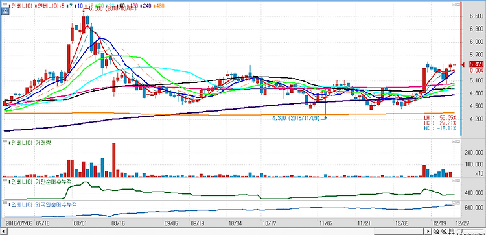Click the 6,000 price axis label
The height and width of the screenshot is (235, 486).
[477, 42]
